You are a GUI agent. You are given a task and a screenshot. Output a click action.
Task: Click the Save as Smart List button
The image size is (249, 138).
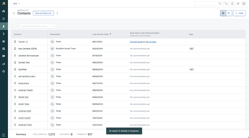[43, 13]
